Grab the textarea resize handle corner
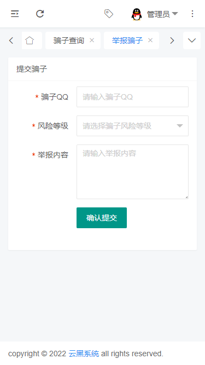205x365 pixels. (186, 197)
